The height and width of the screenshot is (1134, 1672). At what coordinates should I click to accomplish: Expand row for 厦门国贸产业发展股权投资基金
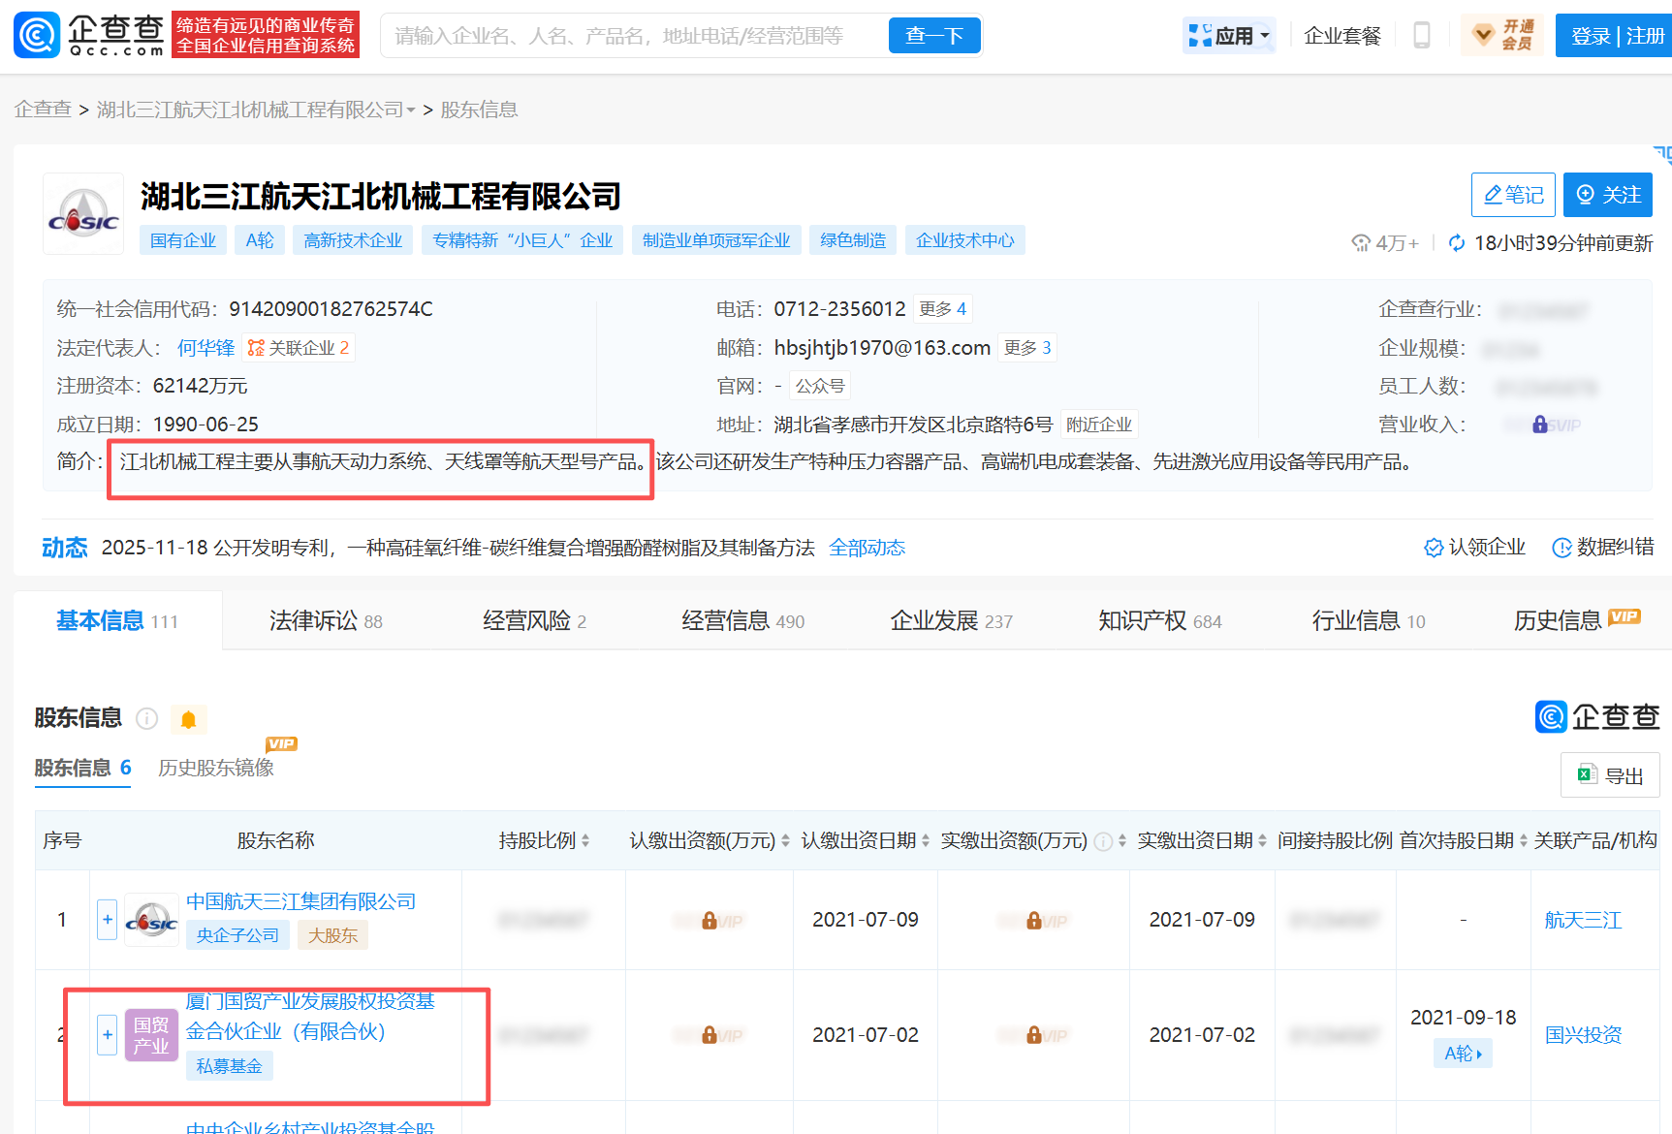click(x=108, y=1034)
